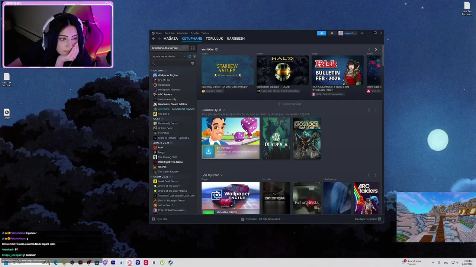Open the Steam icon on the taskbar

(170, 263)
